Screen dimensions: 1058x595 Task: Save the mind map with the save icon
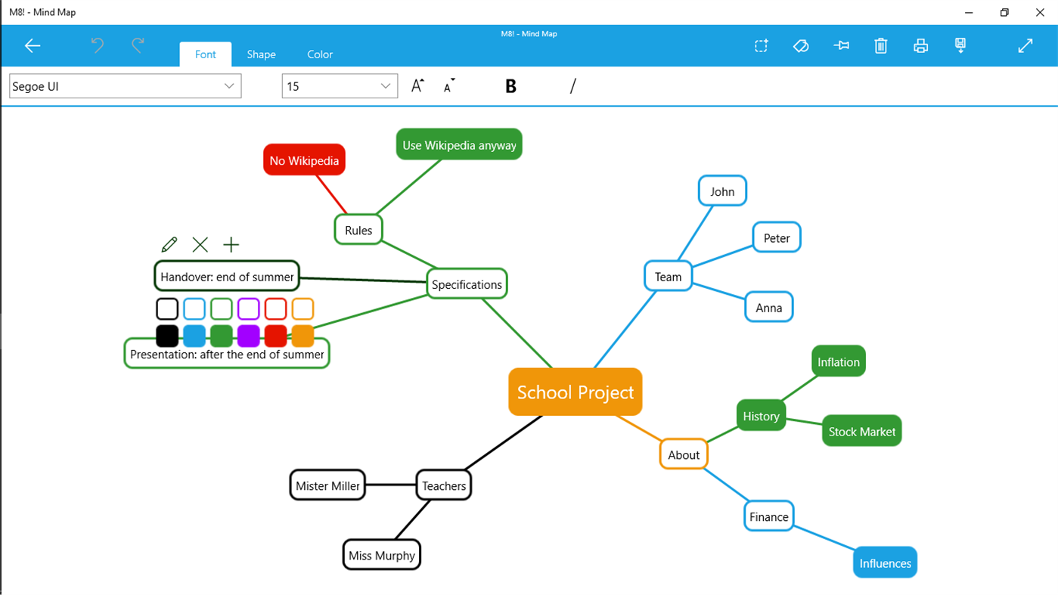(x=960, y=45)
